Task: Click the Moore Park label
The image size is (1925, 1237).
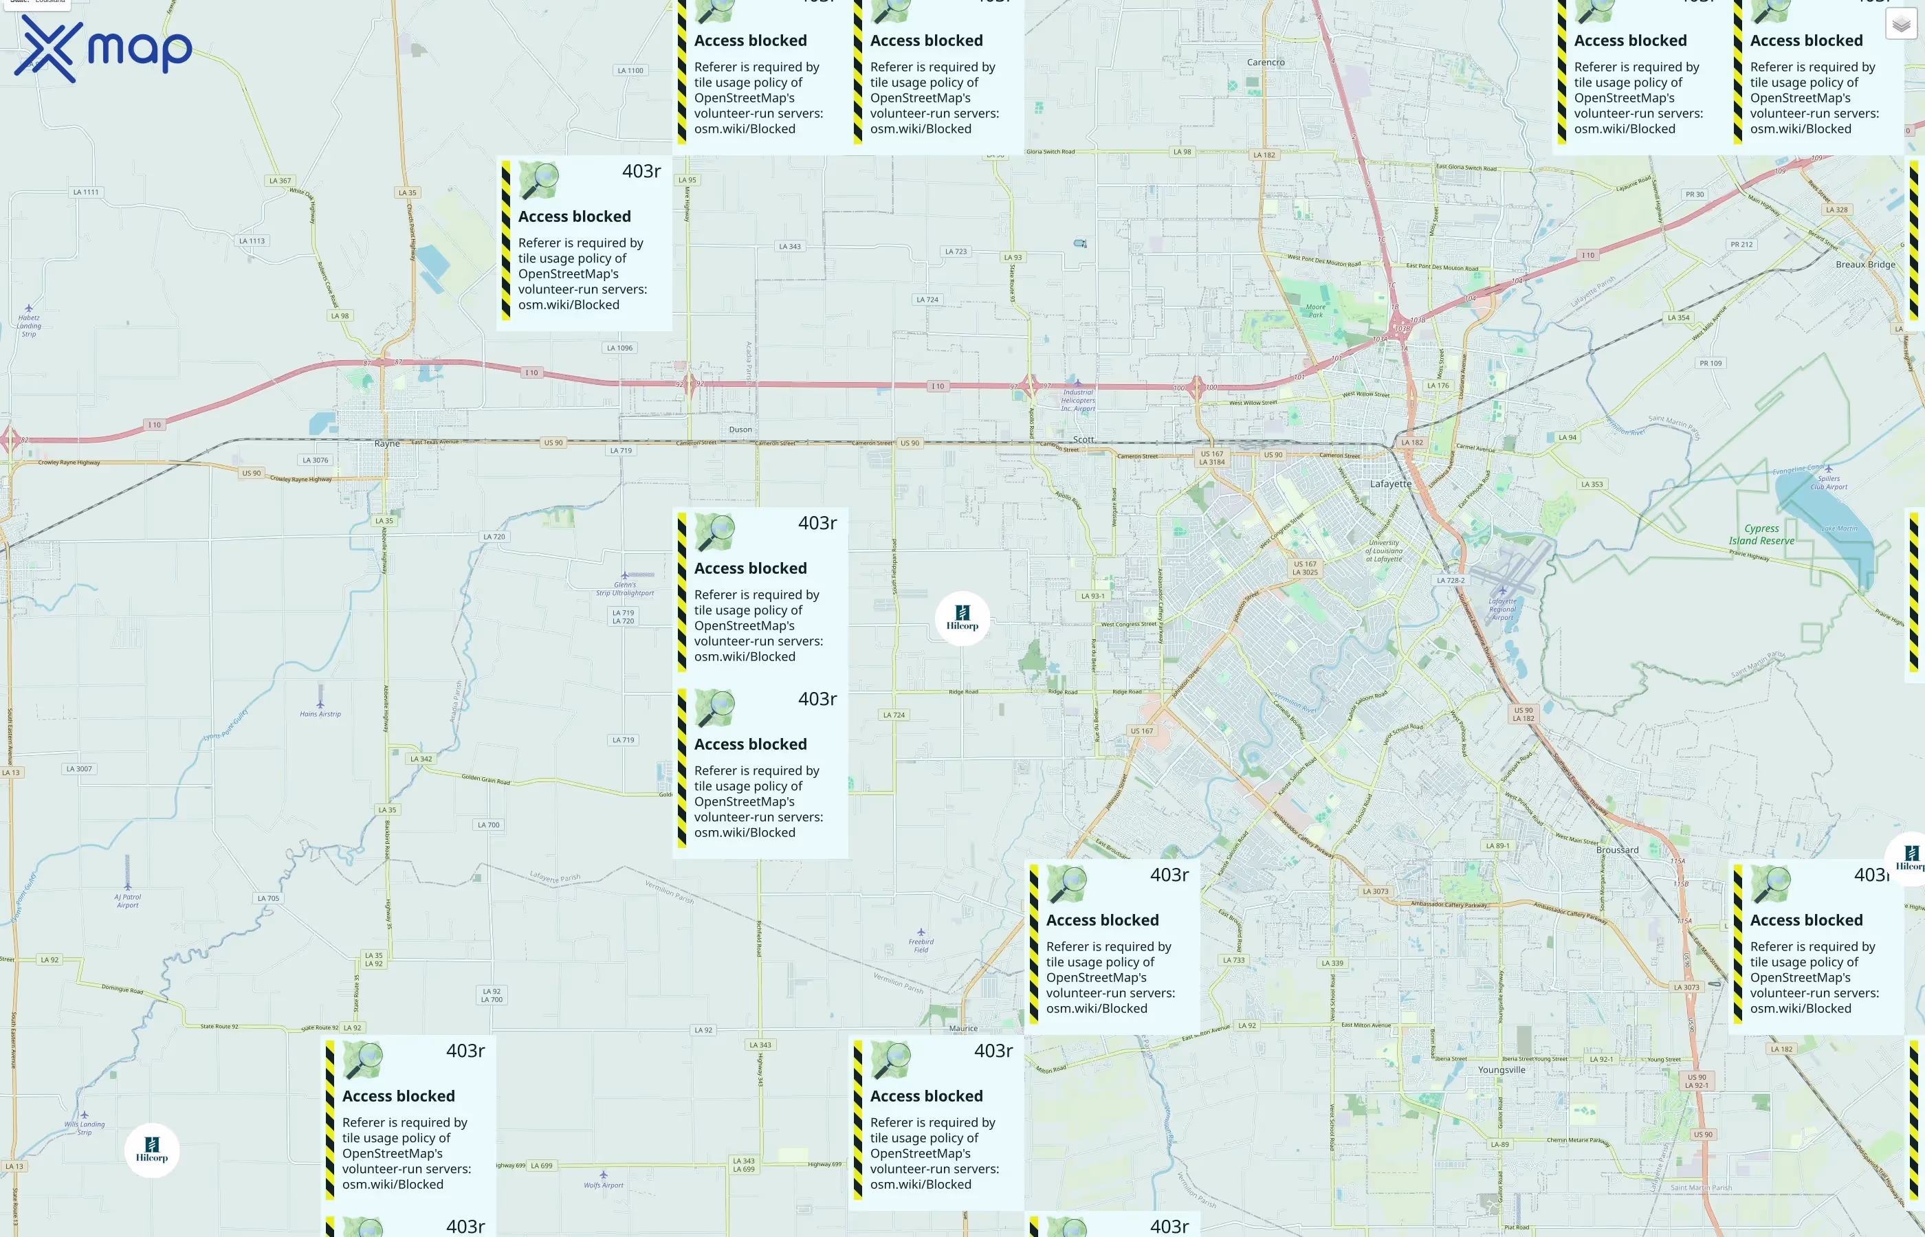Action: pyautogui.click(x=1315, y=311)
